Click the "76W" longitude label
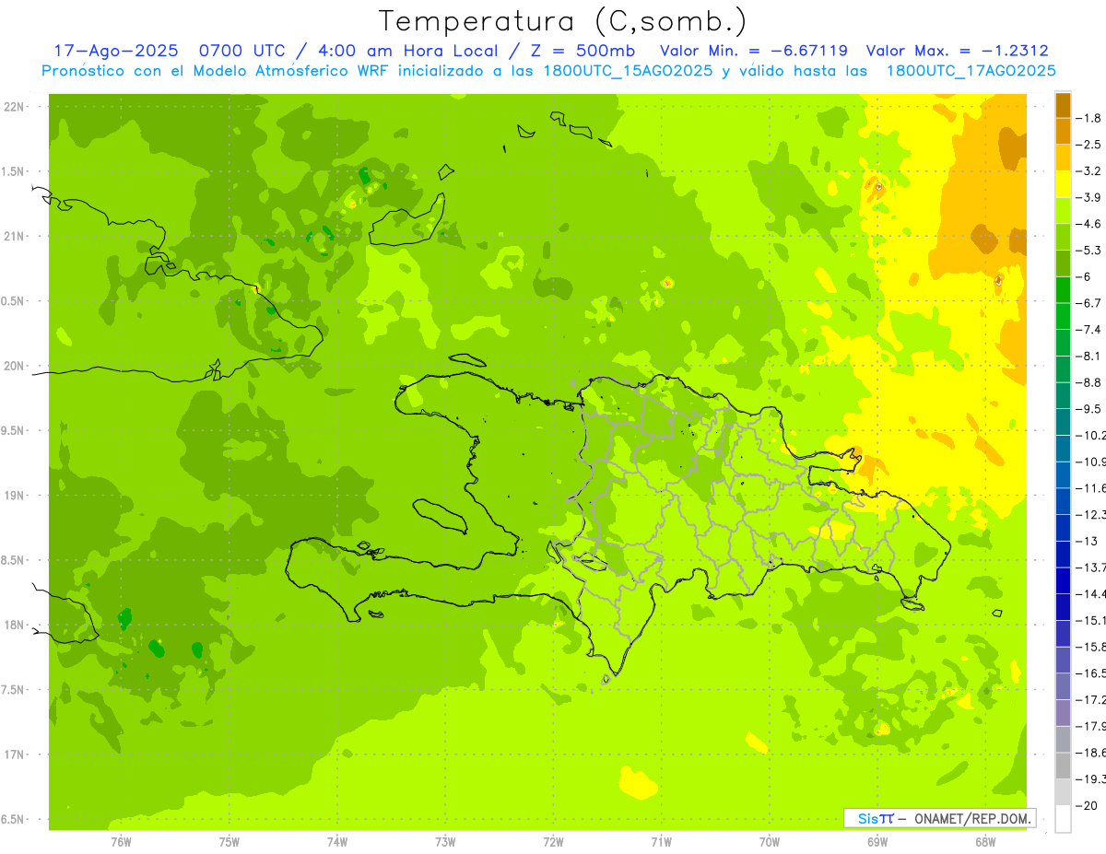This screenshot has height=854, width=1106. (121, 841)
